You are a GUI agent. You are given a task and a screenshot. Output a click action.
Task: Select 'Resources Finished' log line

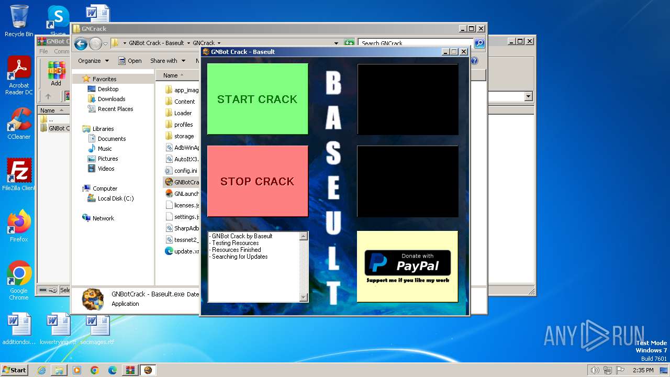click(x=236, y=250)
